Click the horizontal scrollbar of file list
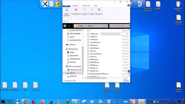The image size is (185, 104). 97,78
